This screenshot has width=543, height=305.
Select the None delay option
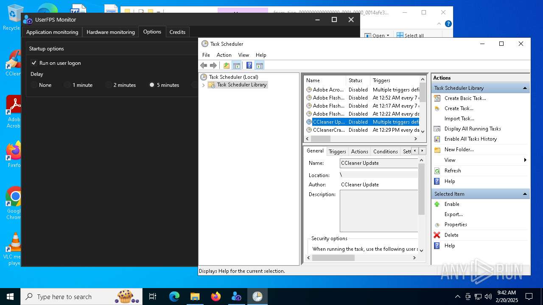tap(34, 85)
